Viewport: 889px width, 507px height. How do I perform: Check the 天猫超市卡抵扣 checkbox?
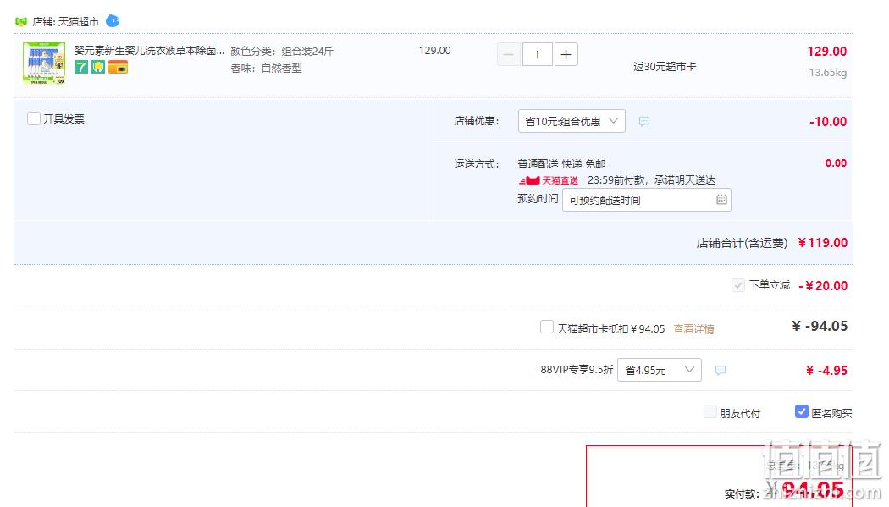pyautogui.click(x=547, y=327)
